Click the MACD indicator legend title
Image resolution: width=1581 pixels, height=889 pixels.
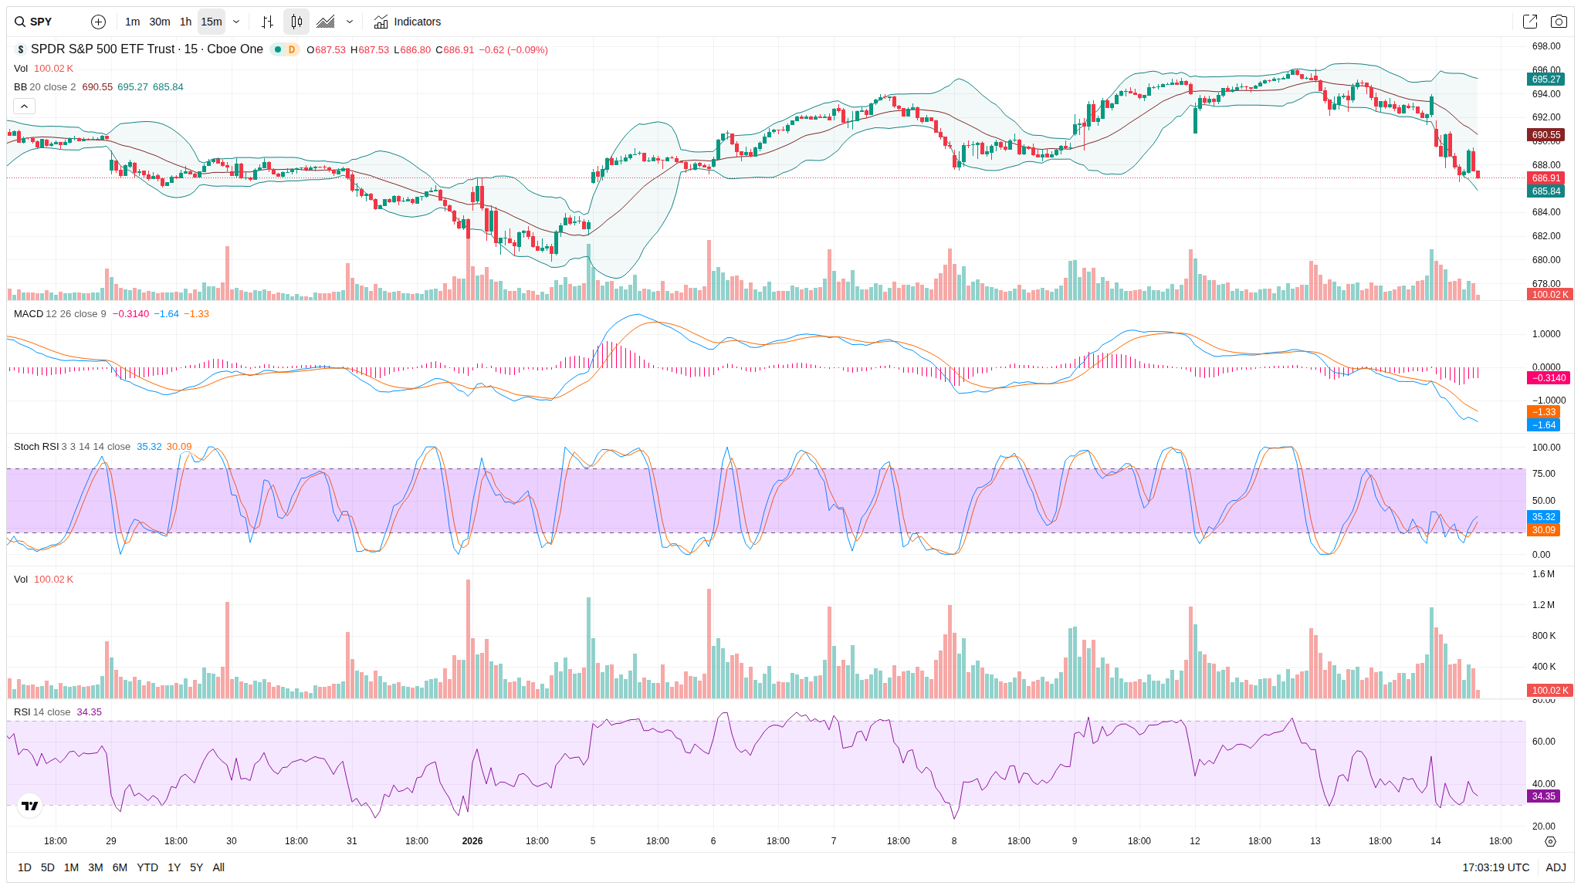[29, 314]
